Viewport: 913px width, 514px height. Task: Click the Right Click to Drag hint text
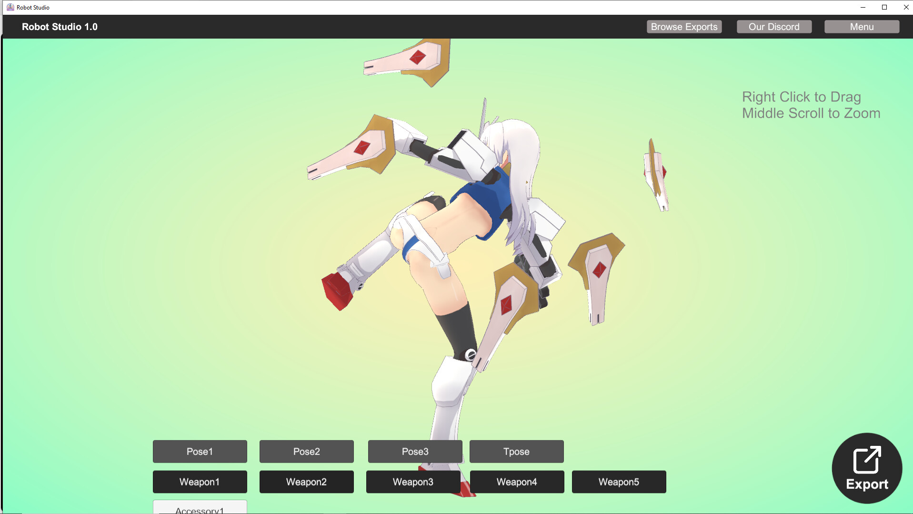[802, 97]
